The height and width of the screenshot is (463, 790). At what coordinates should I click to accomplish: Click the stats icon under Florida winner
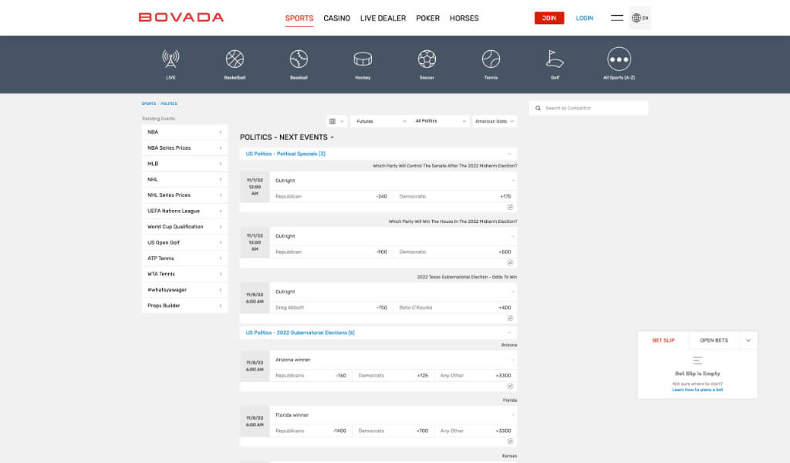coord(510,441)
